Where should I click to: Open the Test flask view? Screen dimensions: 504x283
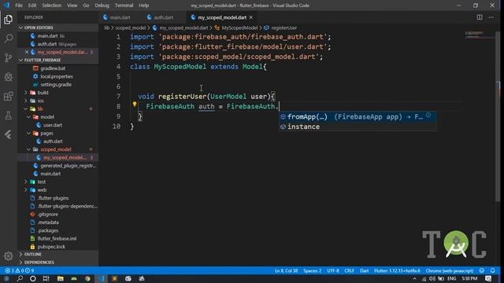[x=9, y=116]
